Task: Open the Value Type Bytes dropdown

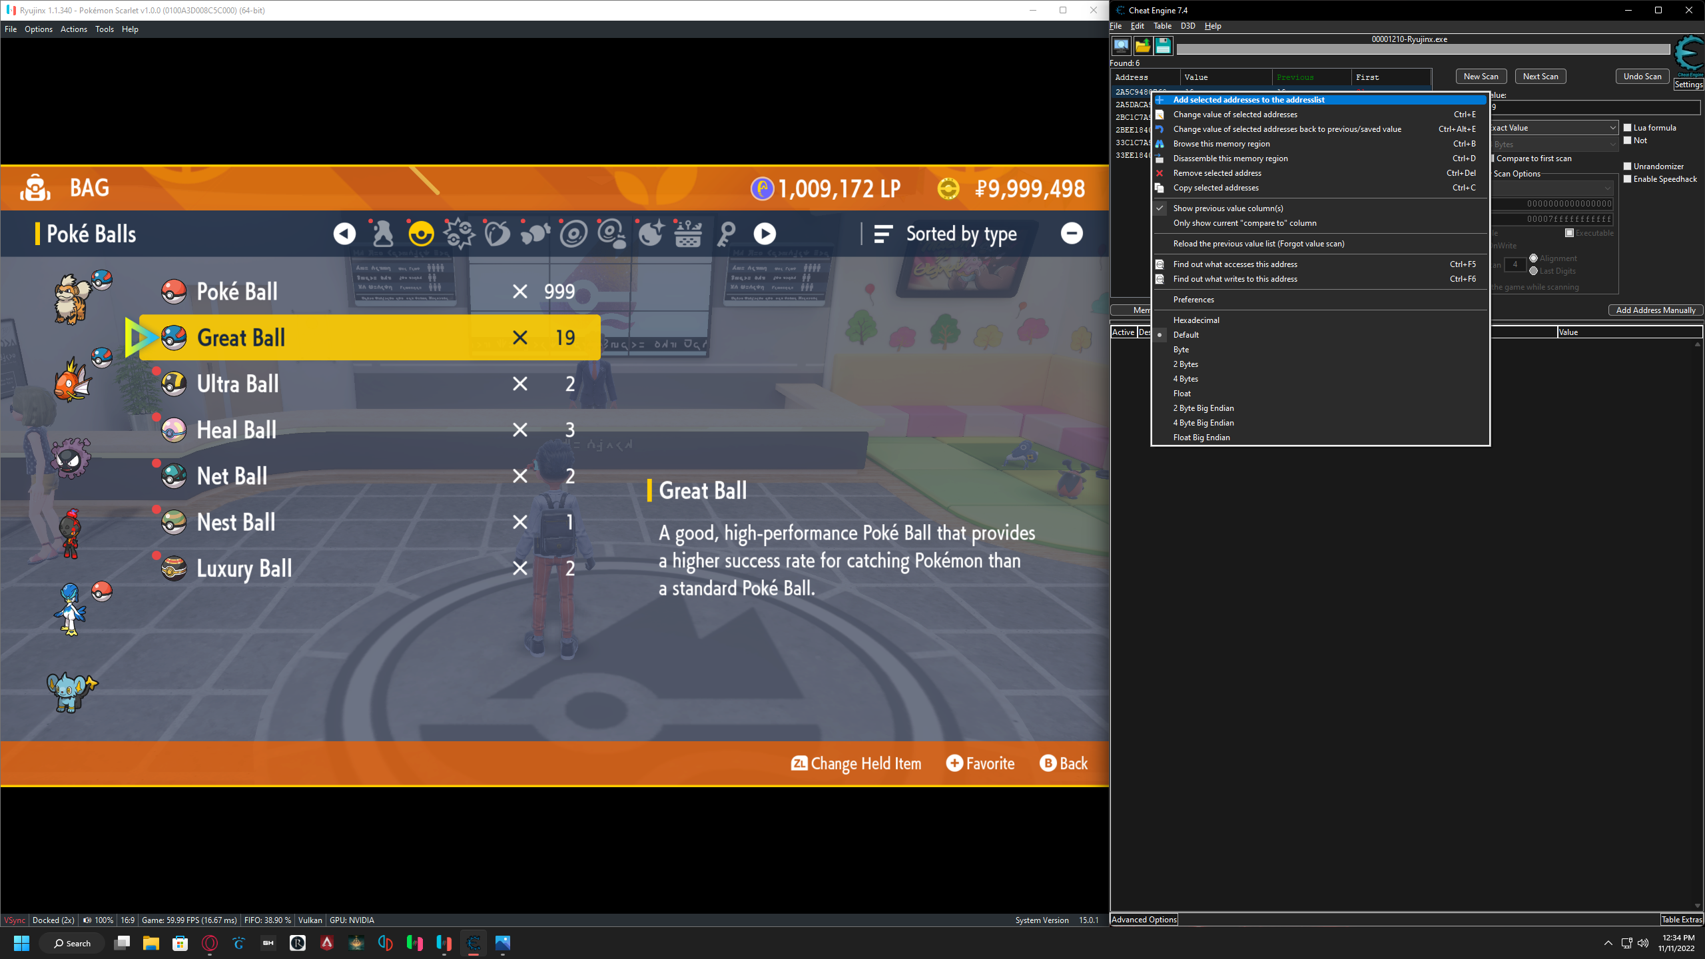Action: pyautogui.click(x=1554, y=145)
